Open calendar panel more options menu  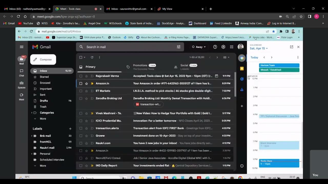click(298, 57)
